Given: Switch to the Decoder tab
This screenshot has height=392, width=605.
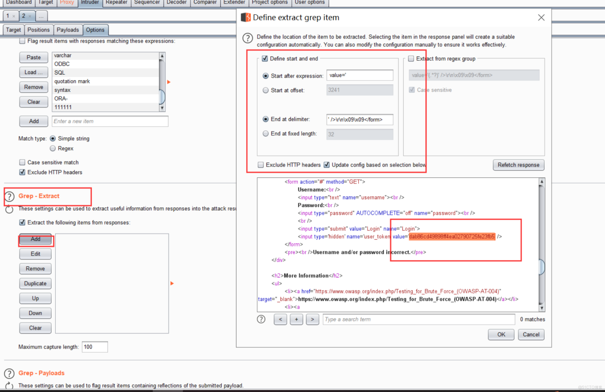Looking at the screenshot, I should click(176, 4).
